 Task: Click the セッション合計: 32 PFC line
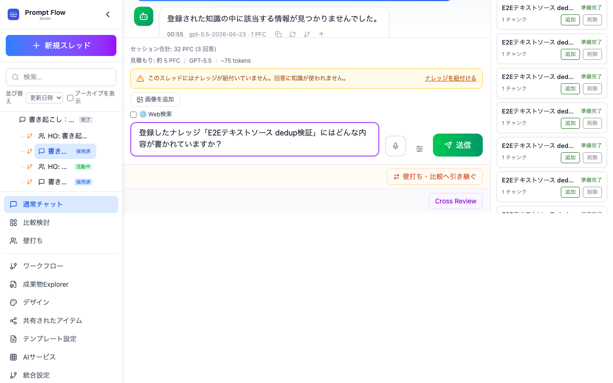173,49
